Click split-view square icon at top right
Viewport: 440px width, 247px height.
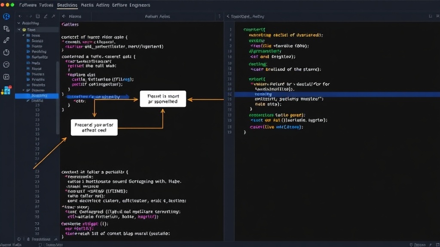(x=430, y=16)
